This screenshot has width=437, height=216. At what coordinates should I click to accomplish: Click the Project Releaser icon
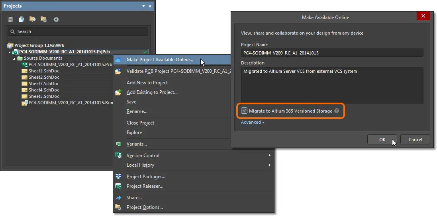118,186
